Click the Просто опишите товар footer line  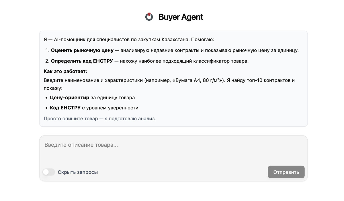(x=100, y=119)
